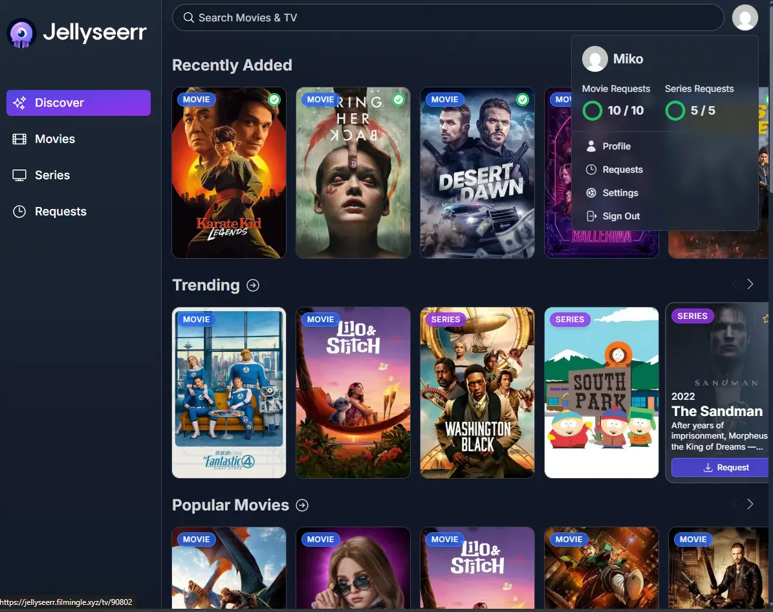
Task: Click the MOVIE badge on Desert Dawn
Action: coord(444,100)
